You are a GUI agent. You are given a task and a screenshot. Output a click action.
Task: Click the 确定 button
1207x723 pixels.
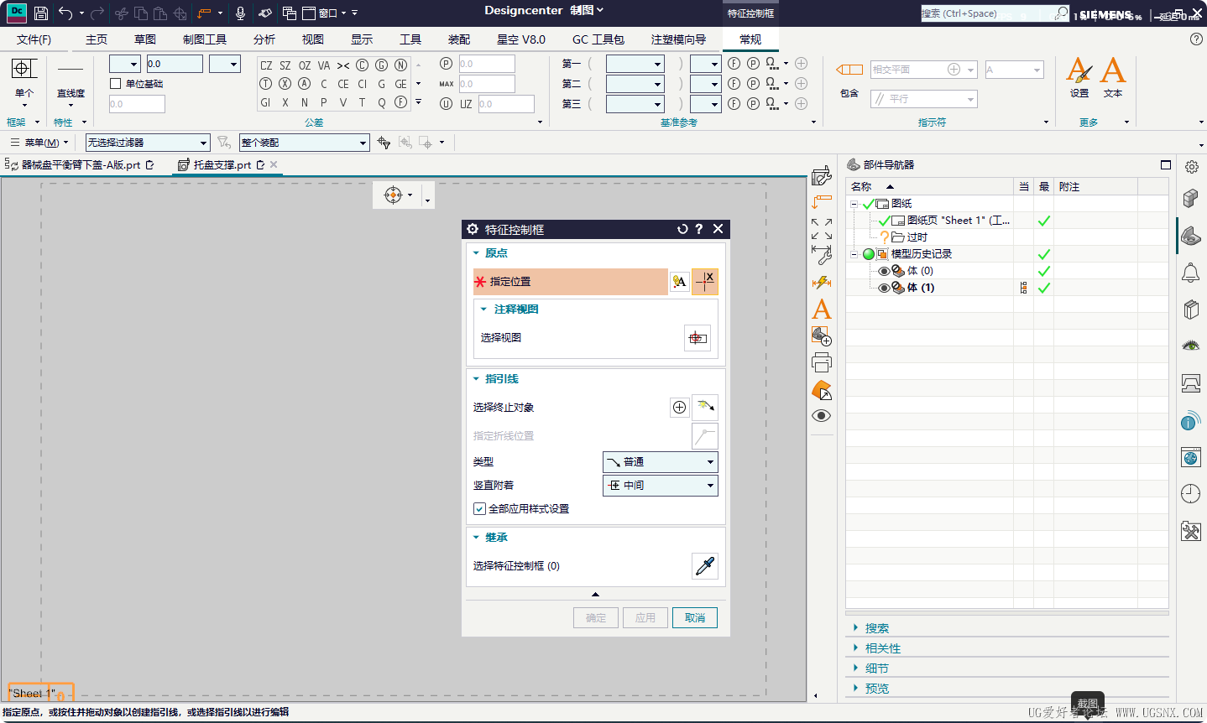596,618
